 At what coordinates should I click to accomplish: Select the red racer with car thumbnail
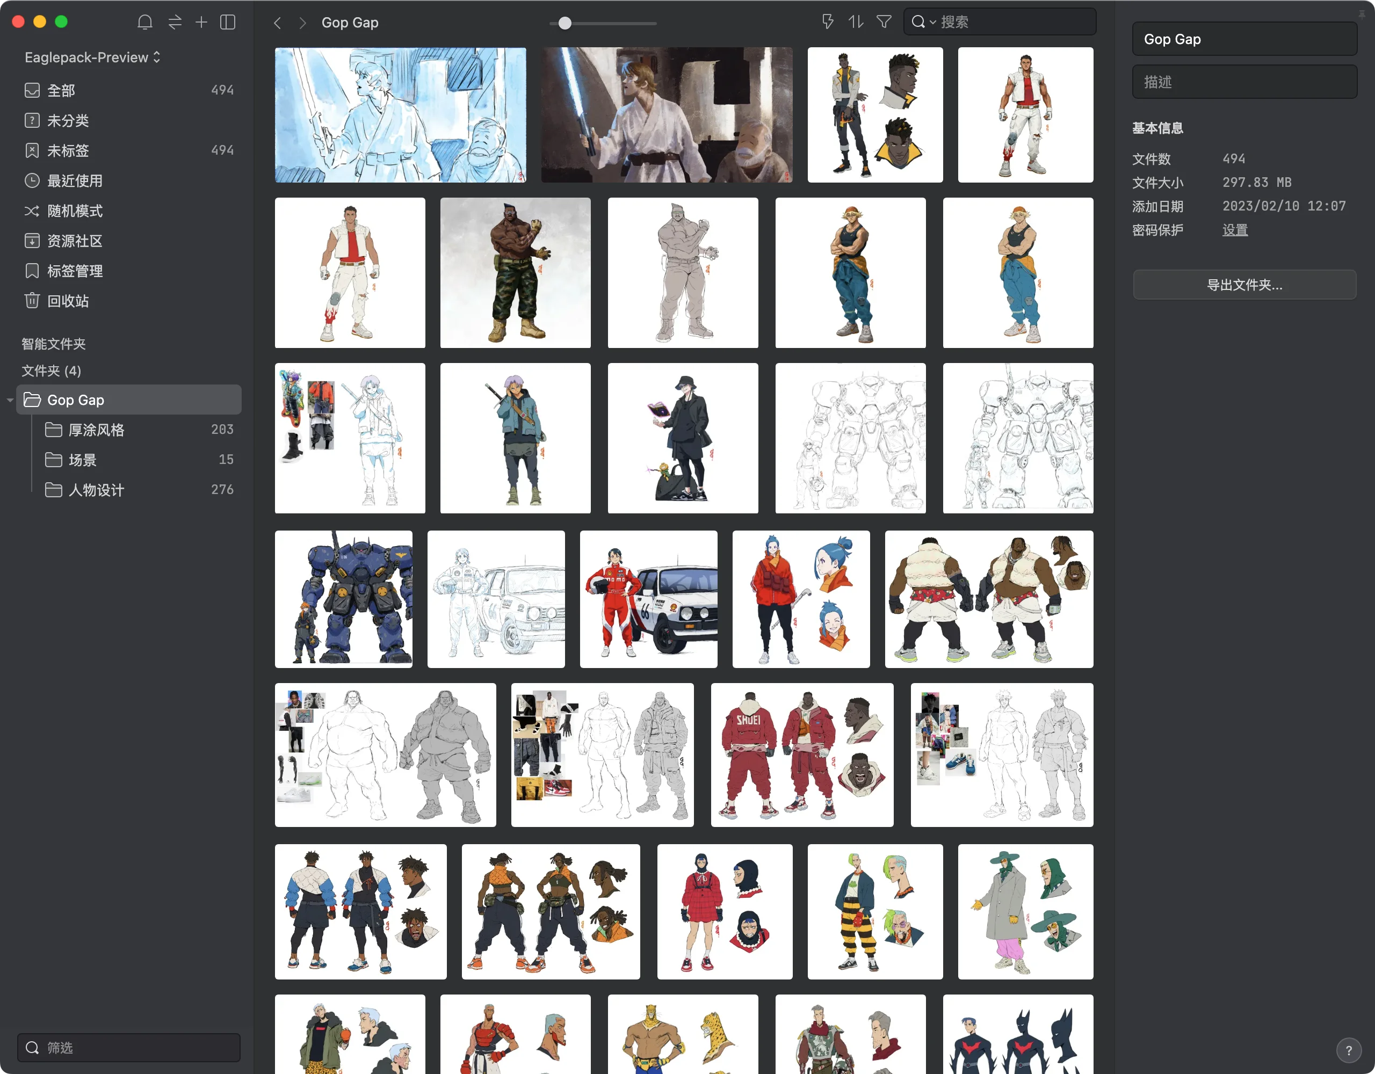(648, 599)
